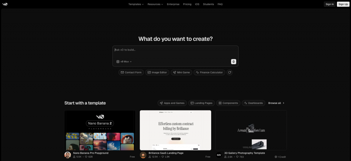
Task: Click the Sign In button
Action: 330,4
